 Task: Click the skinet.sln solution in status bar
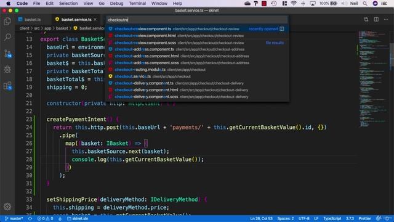[78, 218]
